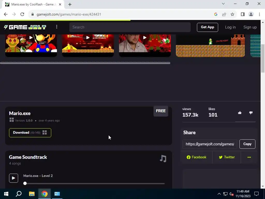This screenshot has height=199, width=265.
Task: Play the first video thumbnail with Mario face
Action: [31, 38]
